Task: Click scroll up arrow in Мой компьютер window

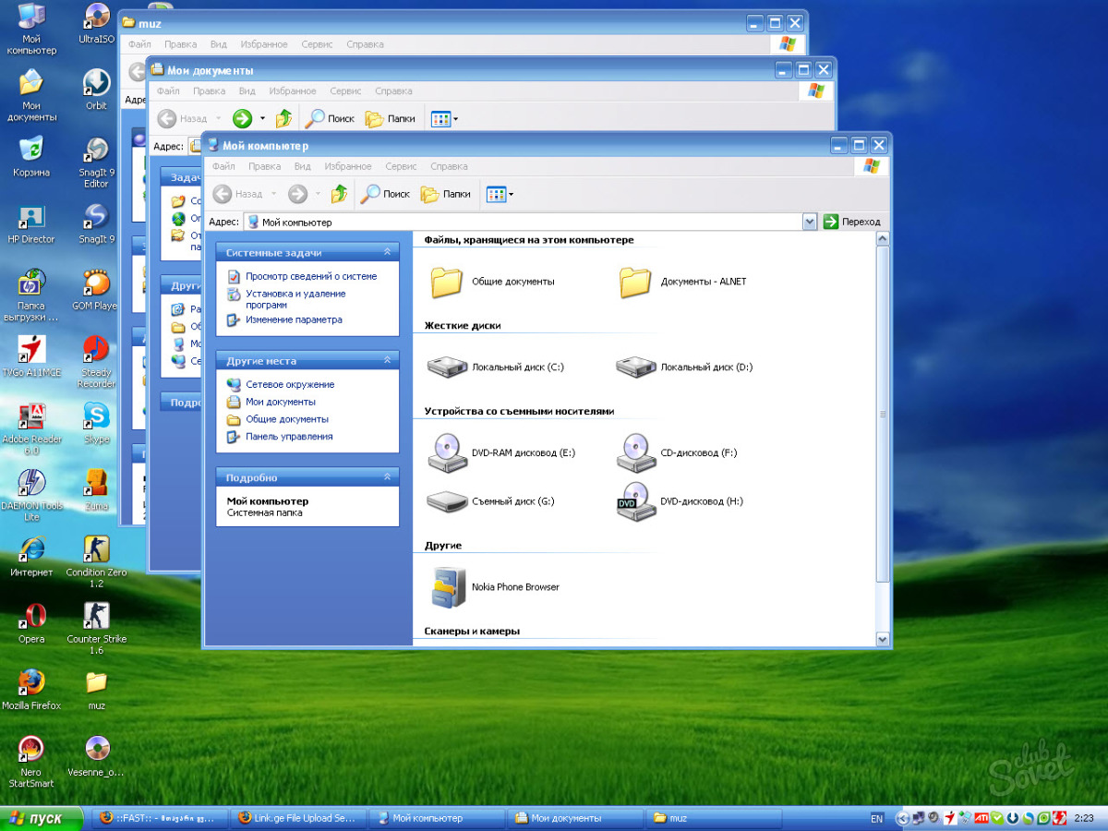Action: pos(883,238)
